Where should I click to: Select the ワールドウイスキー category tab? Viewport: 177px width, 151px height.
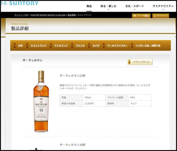[117, 46]
